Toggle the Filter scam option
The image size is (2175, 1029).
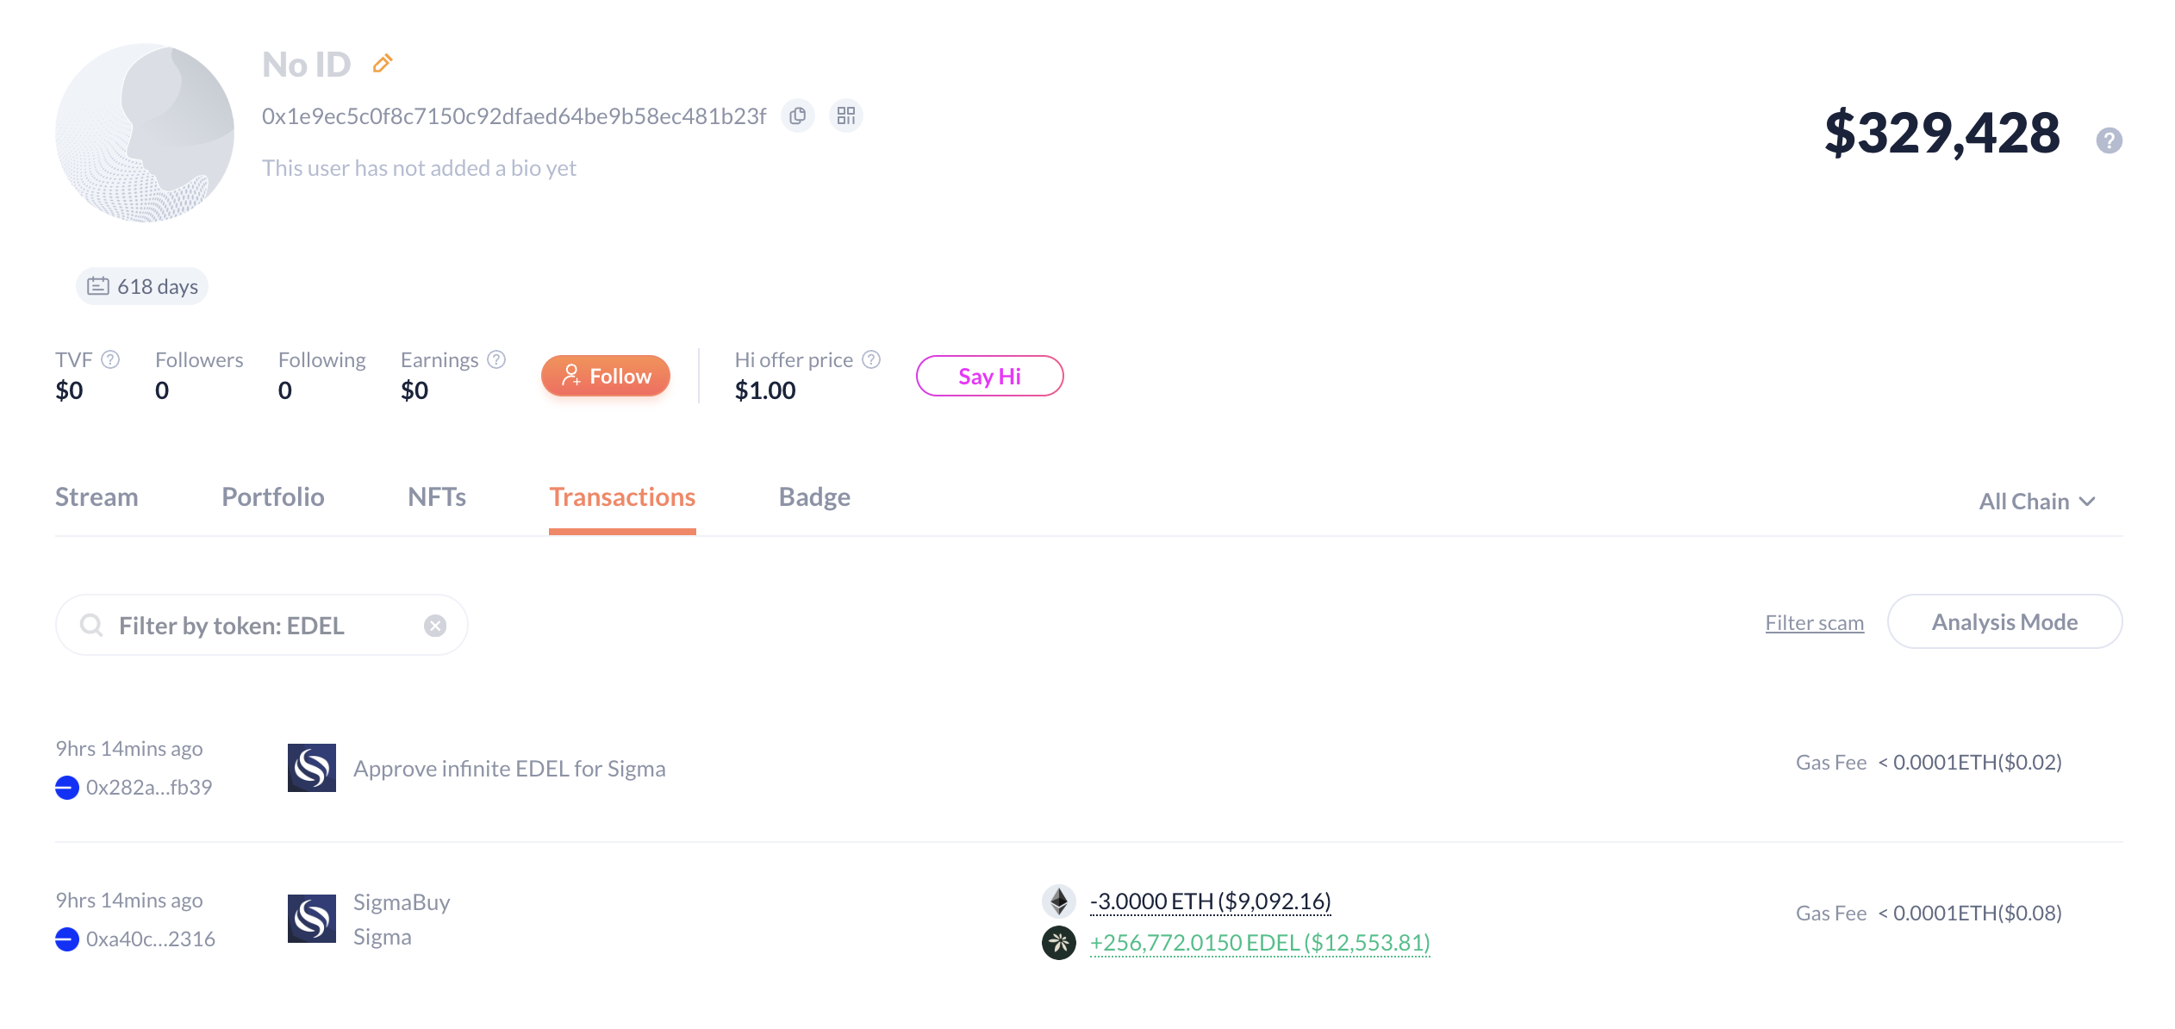tap(1814, 623)
